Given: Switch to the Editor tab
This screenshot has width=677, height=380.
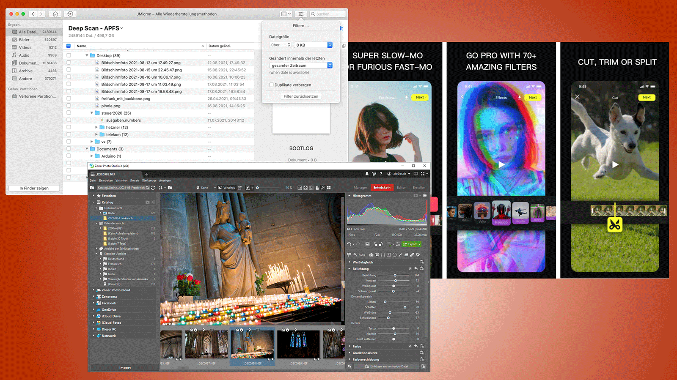Looking at the screenshot, I should 401,188.
